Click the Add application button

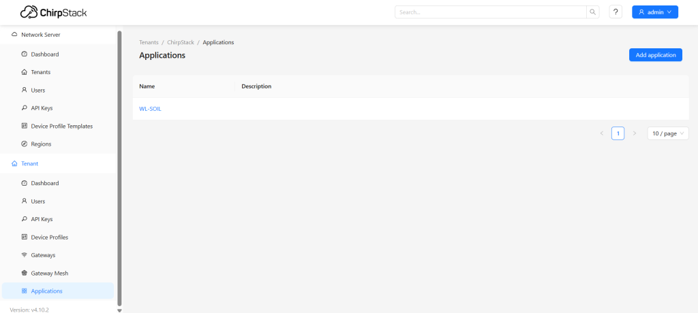655,55
